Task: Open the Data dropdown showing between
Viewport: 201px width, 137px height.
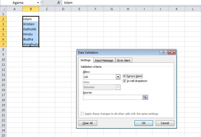Action: (x=118, y=87)
